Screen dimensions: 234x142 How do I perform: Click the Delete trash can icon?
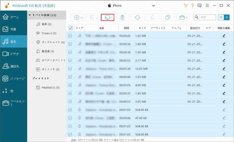[122, 18]
